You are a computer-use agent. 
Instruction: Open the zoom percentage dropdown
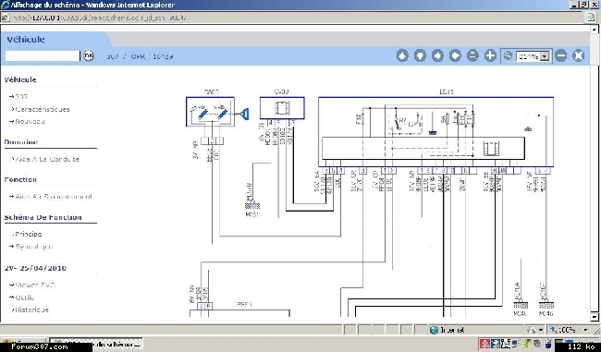545,56
